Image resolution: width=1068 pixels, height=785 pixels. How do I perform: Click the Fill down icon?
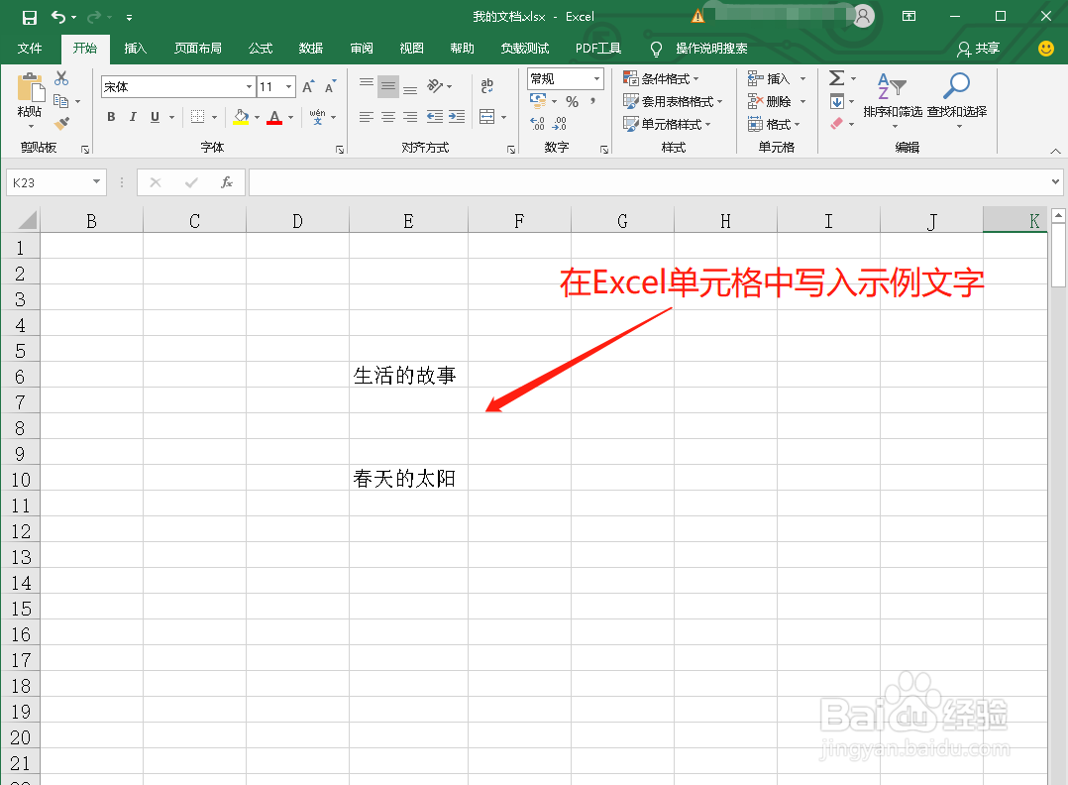(837, 101)
